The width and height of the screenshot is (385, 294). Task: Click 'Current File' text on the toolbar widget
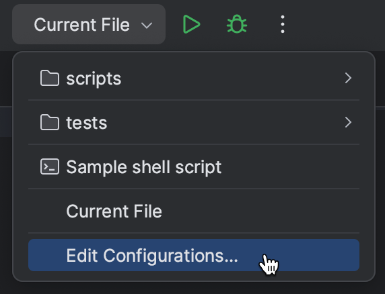[x=81, y=25]
